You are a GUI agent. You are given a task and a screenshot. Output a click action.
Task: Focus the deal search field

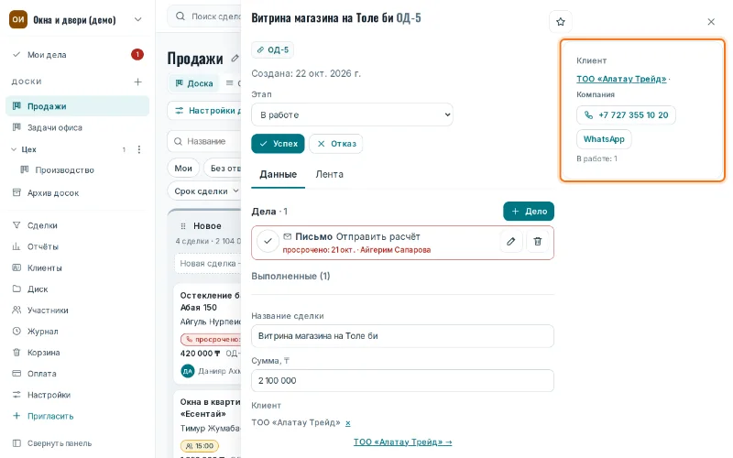tap(204, 16)
